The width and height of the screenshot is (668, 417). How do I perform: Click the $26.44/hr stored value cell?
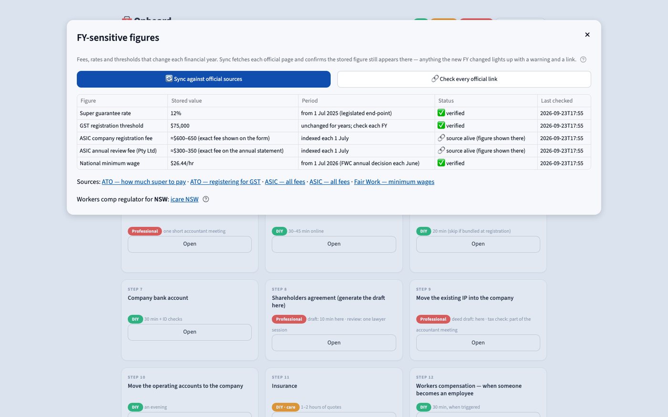(x=233, y=163)
